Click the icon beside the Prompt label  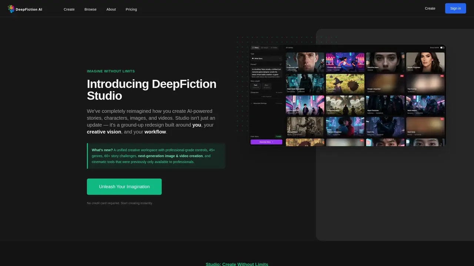[x=280, y=64]
